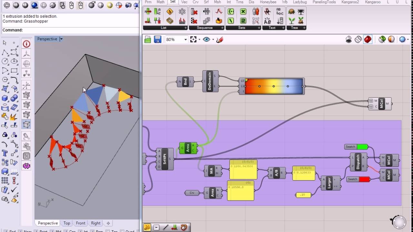Click the Sort List component icon
413x232 pixels.
click(157, 12)
